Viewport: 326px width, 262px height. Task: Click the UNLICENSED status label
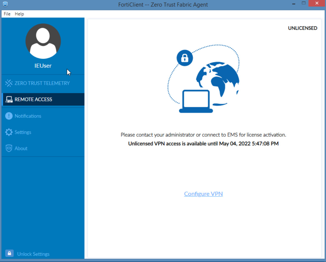(302, 28)
